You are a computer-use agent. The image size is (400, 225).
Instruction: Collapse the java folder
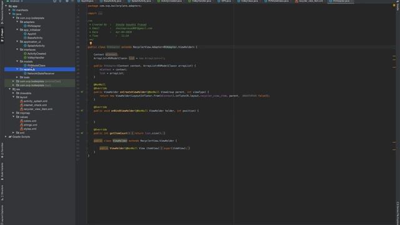[10, 14]
